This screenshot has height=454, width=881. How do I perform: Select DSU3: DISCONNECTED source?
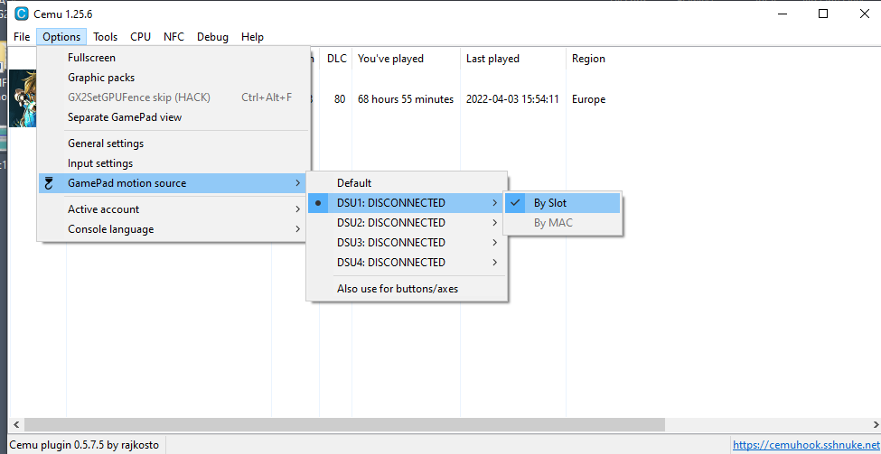(x=407, y=243)
